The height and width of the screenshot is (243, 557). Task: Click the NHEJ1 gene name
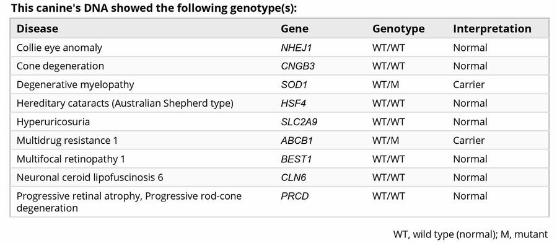(x=296, y=48)
